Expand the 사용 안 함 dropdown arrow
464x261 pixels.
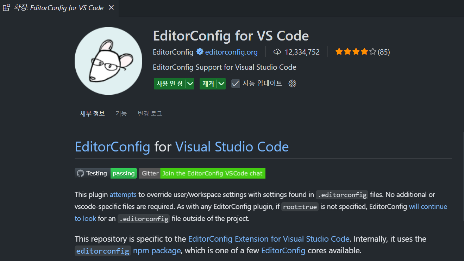tap(190, 83)
